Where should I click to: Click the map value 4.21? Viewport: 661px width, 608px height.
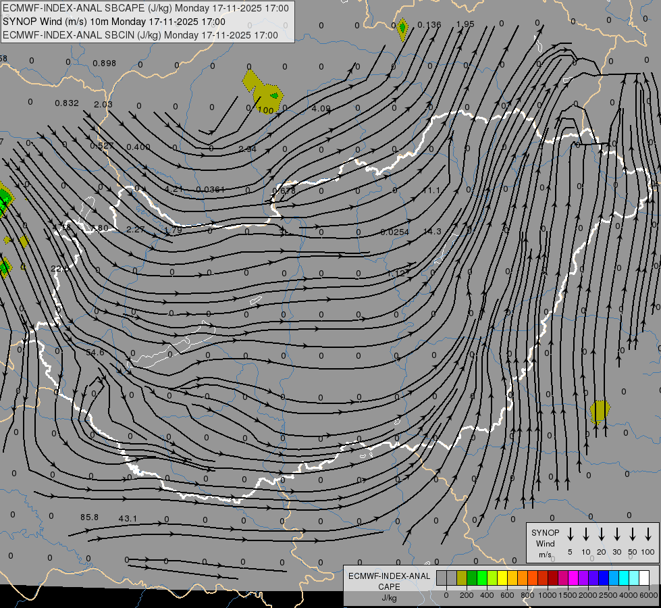pos(174,188)
